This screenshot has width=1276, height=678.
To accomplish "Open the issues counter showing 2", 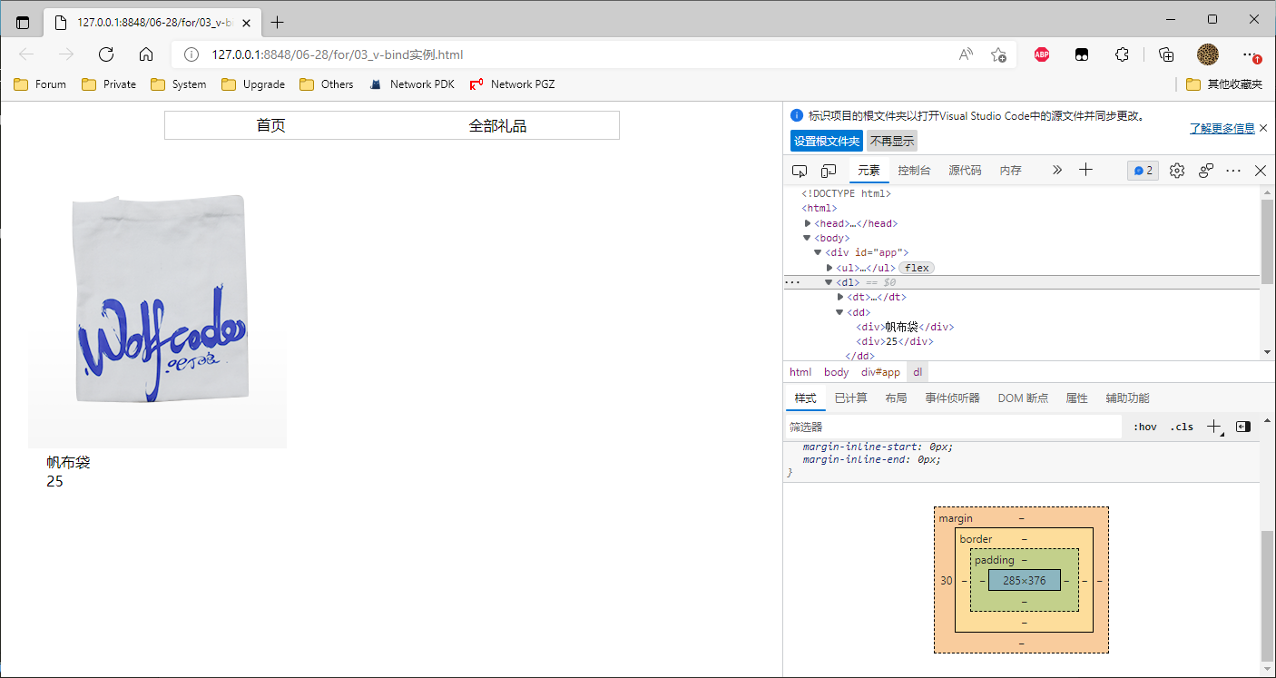I will point(1143,171).
